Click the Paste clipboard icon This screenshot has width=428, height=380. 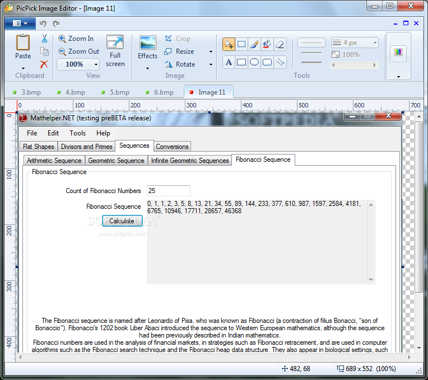pyautogui.click(x=22, y=42)
